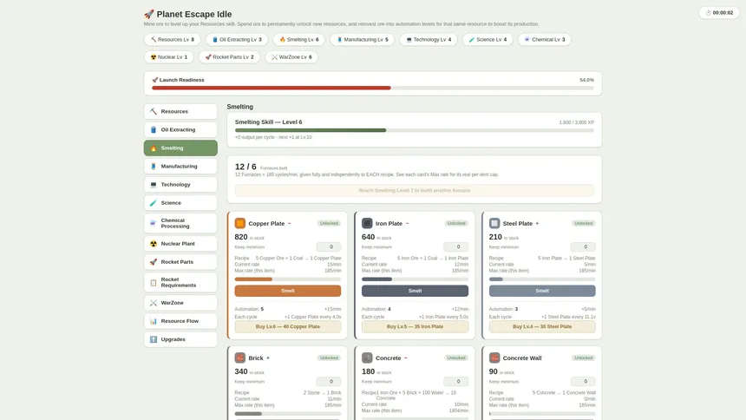
Task: Focus the Concrete Keep minimum field
Action: [455, 382]
